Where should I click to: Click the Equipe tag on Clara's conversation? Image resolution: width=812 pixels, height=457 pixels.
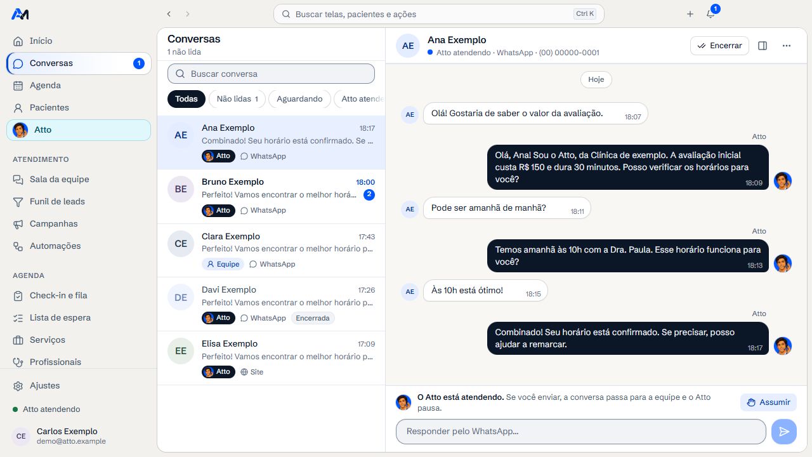tap(223, 264)
